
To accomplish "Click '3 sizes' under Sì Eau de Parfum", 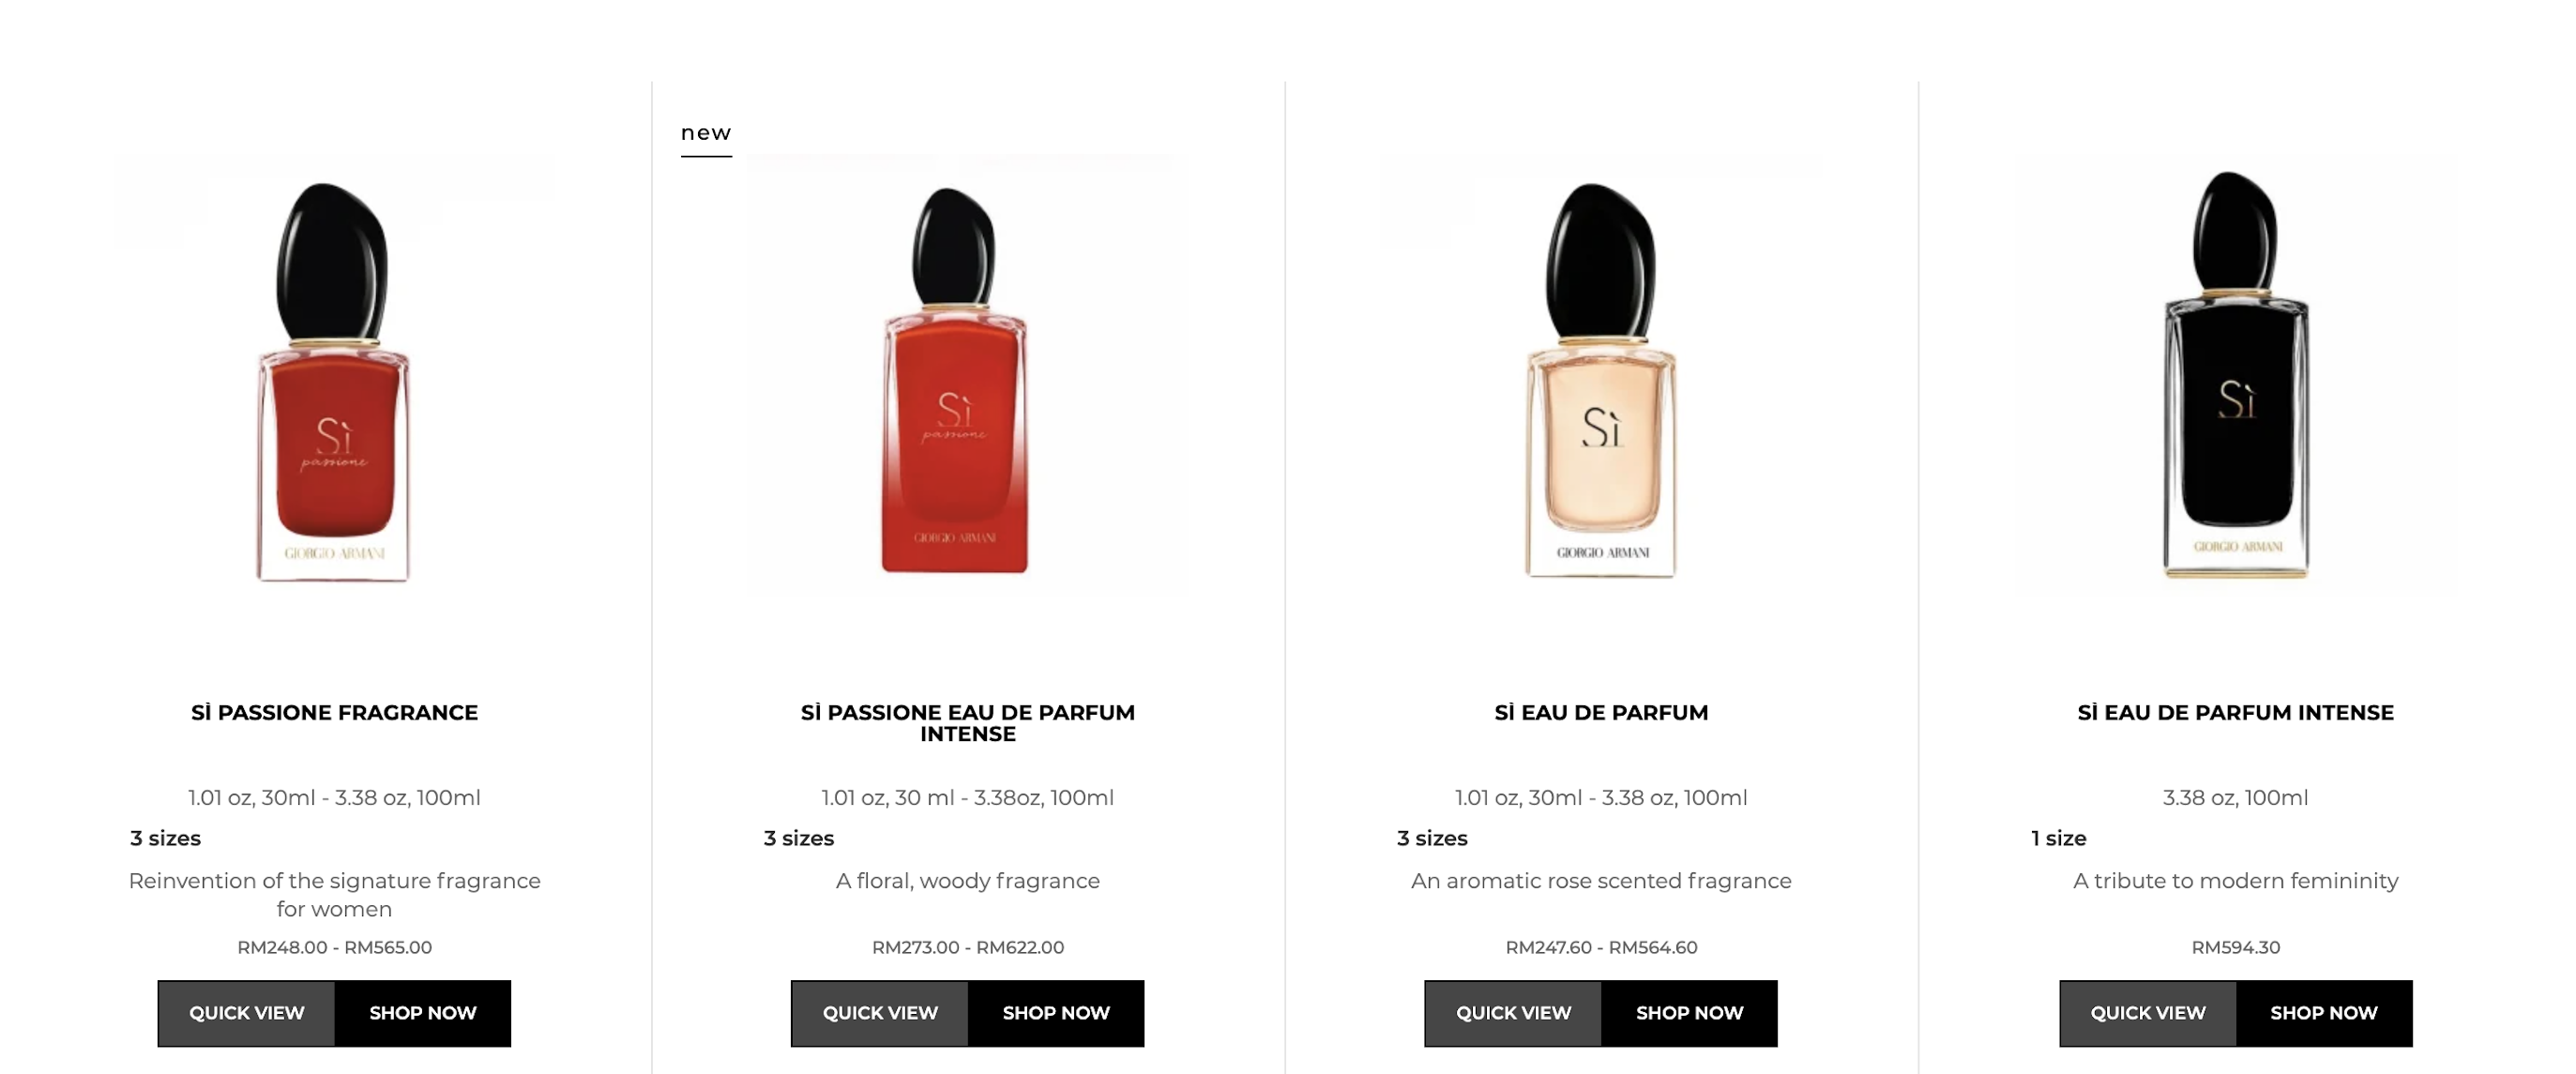I will point(1432,838).
